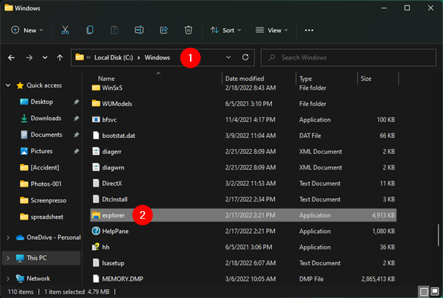The width and height of the screenshot is (443, 298).
Task: Click the WinSxS folder icon
Action: click(x=96, y=88)
